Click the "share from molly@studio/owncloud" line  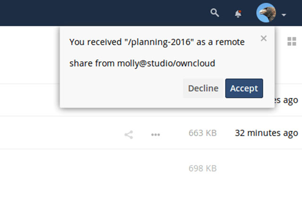coord(142,63)
